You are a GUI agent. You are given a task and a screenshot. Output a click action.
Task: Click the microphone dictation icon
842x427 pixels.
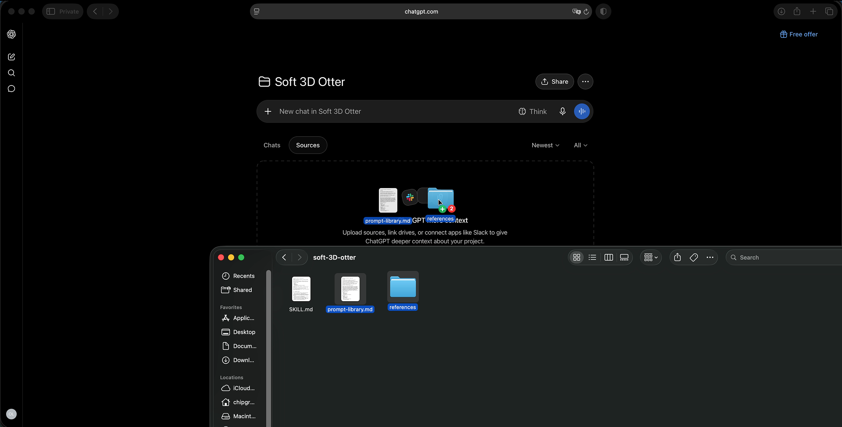pyautogui.click(x=562, y=111)
